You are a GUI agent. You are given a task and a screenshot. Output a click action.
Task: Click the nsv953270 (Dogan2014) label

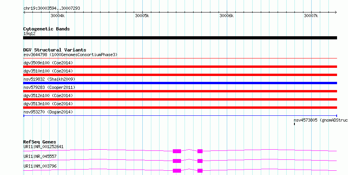(48, 112)
